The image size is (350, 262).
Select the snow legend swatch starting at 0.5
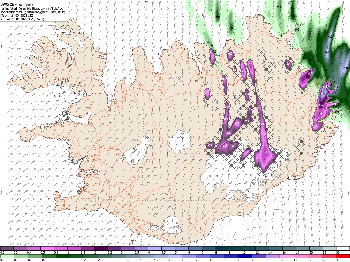[47, 249]
